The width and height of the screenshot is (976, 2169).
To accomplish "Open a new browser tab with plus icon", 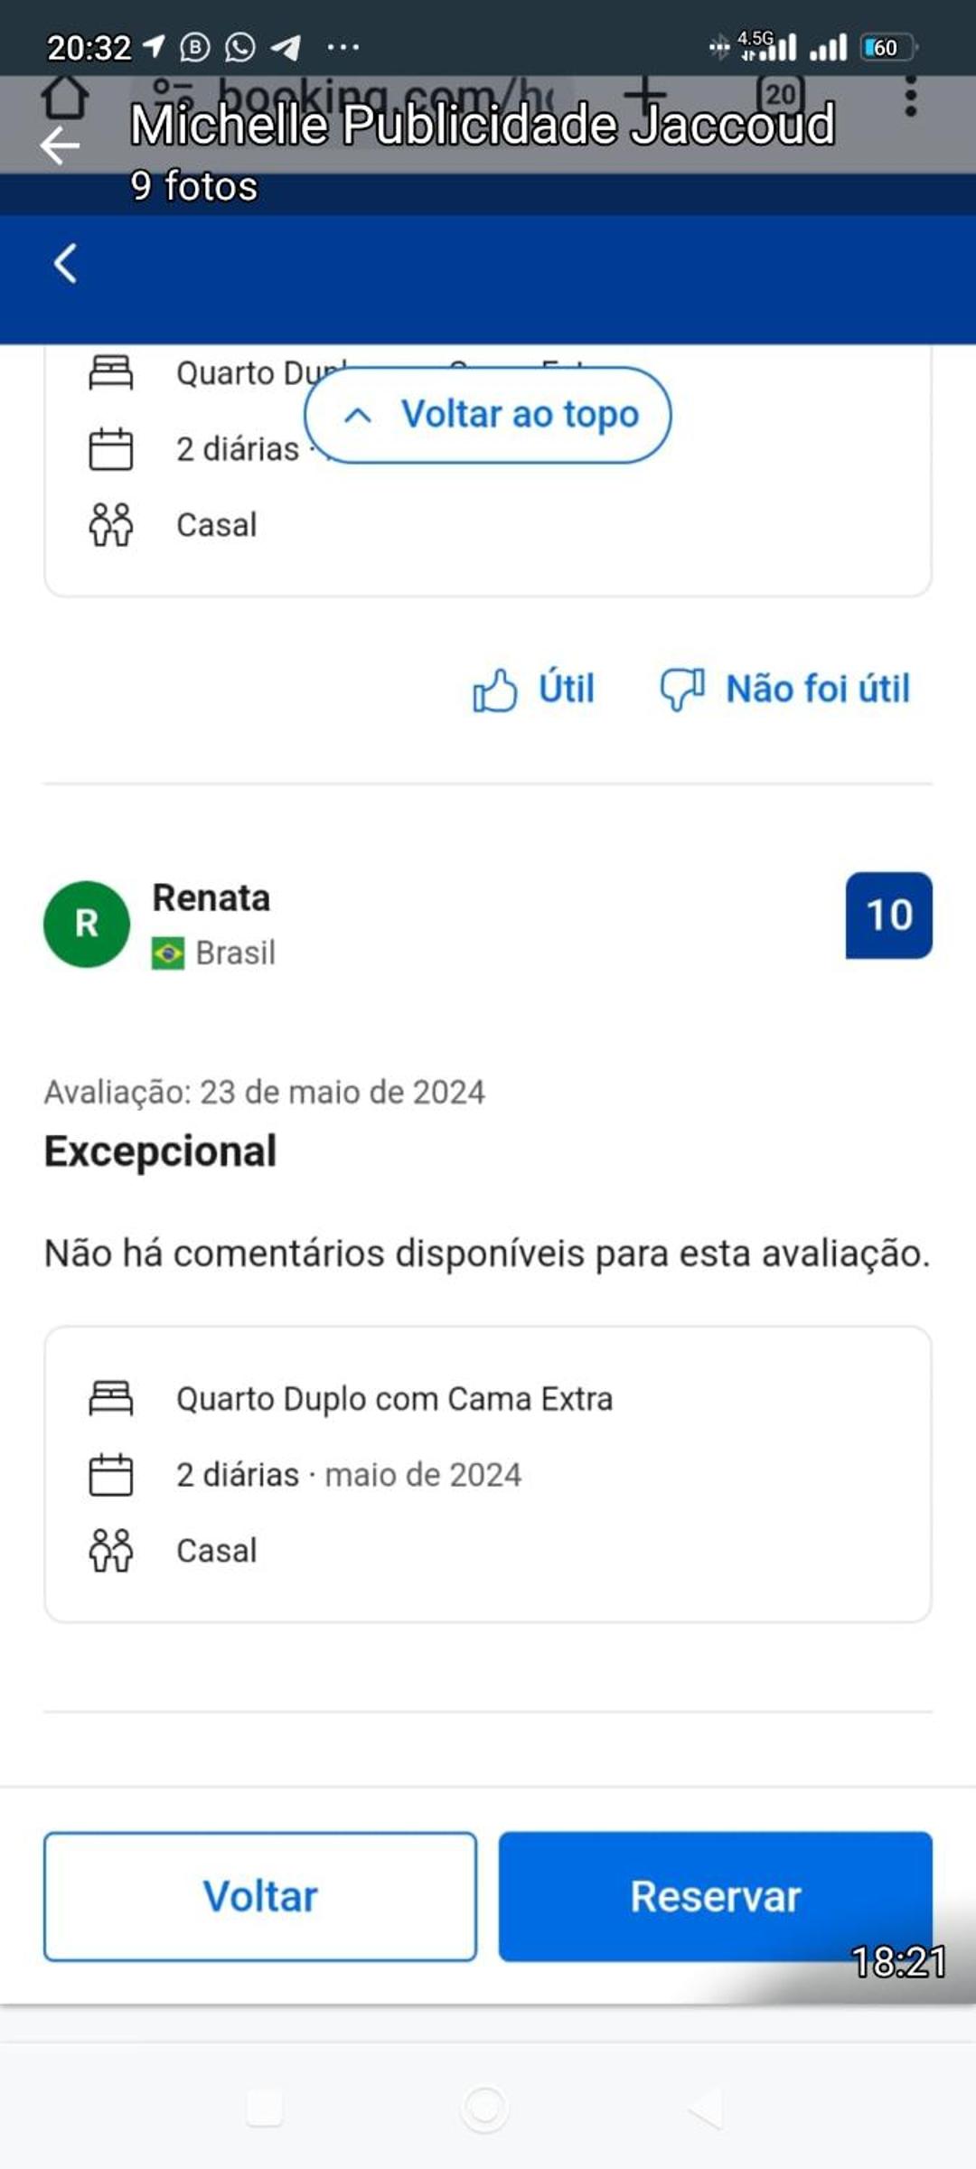I will point(644,93).
